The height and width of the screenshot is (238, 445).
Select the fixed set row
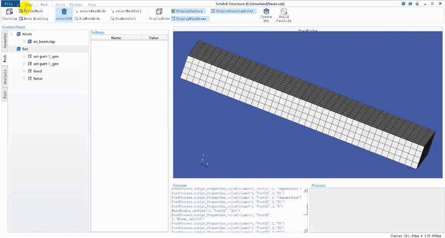[37, 71]
